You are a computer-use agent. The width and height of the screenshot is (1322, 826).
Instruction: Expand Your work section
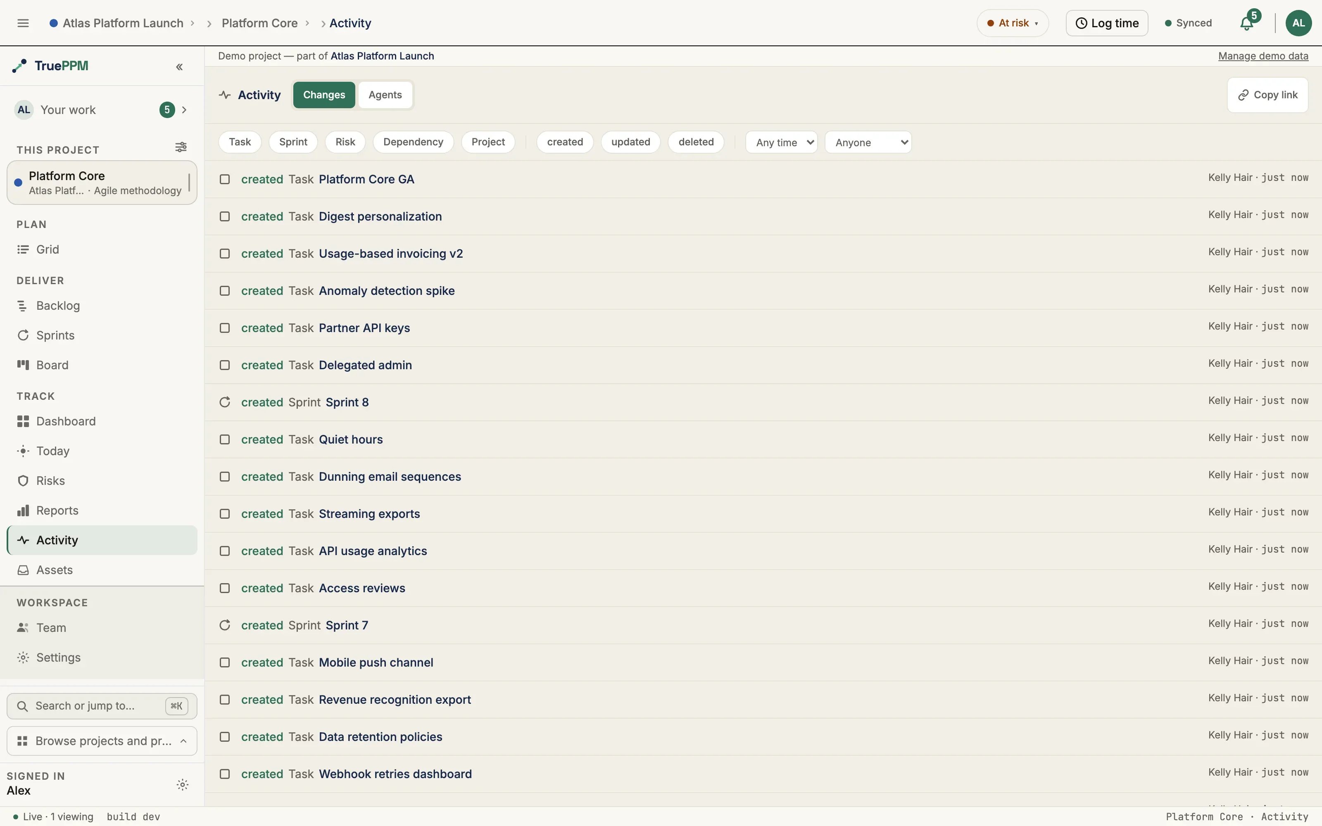102,110
